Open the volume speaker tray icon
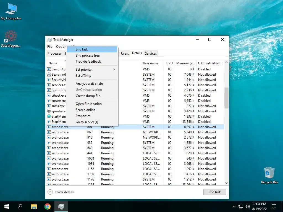 pos(247,206)
